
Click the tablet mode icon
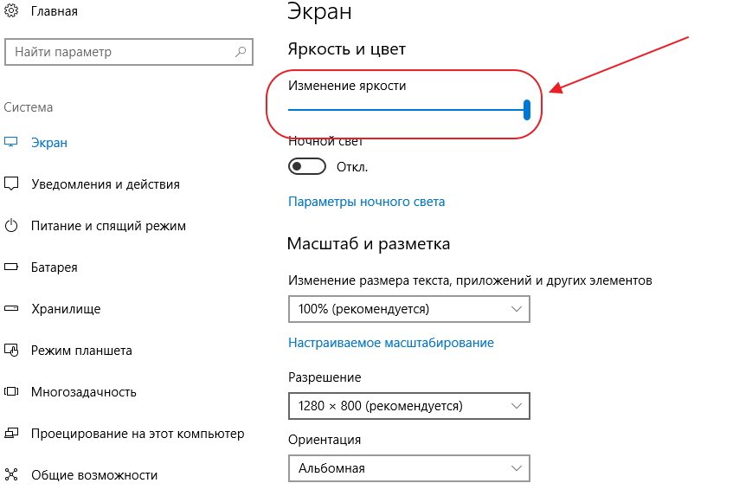12,351
